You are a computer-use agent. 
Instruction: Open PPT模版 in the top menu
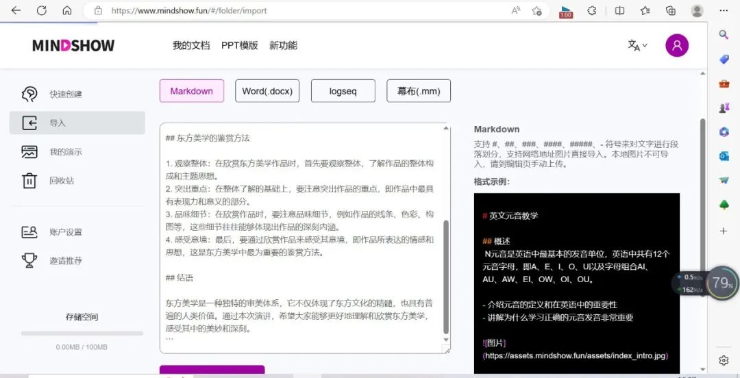tap(240, 45)
